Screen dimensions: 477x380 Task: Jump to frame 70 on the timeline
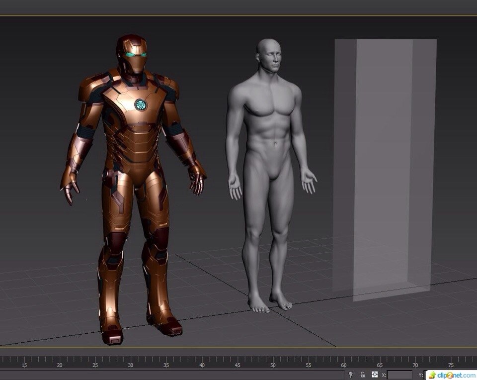415,365
